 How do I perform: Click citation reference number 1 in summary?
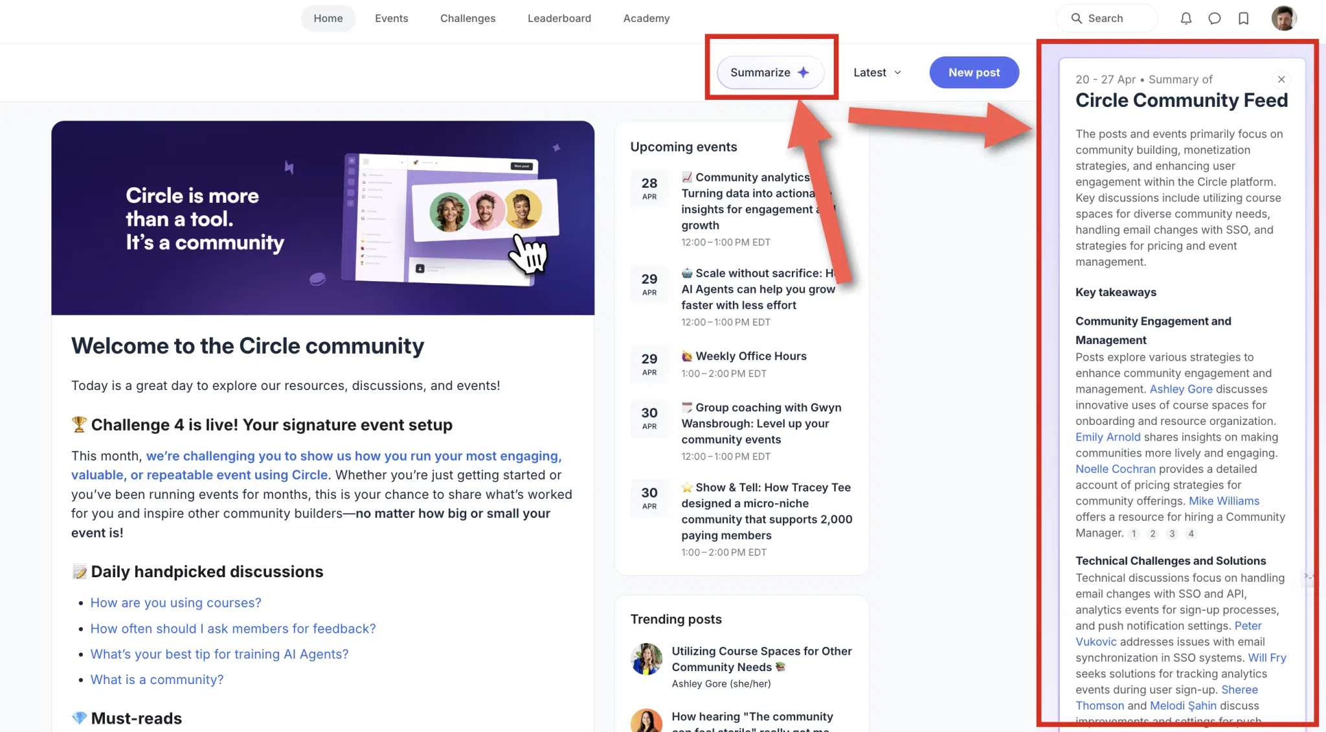1134,534
